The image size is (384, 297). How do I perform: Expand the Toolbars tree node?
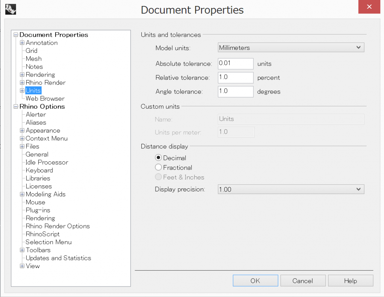tap(22, 250)
